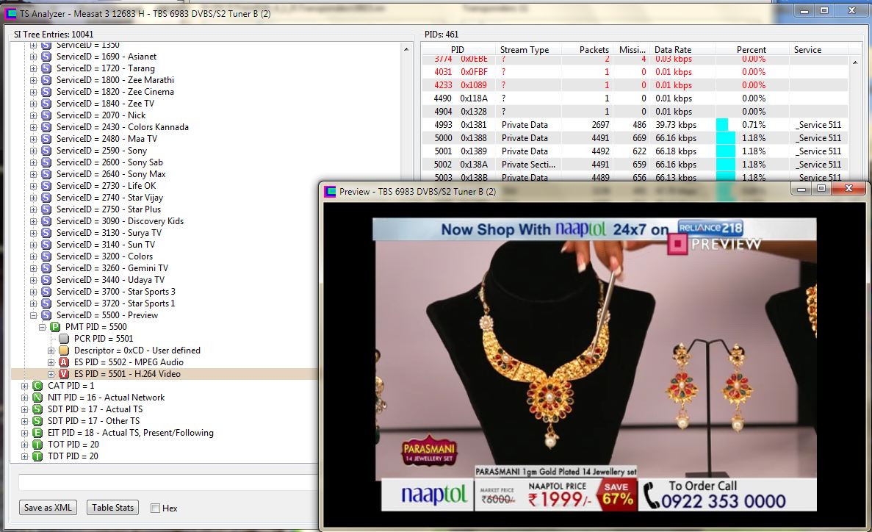Click the T icon of TDT PID 20

[x=37, y=456]
